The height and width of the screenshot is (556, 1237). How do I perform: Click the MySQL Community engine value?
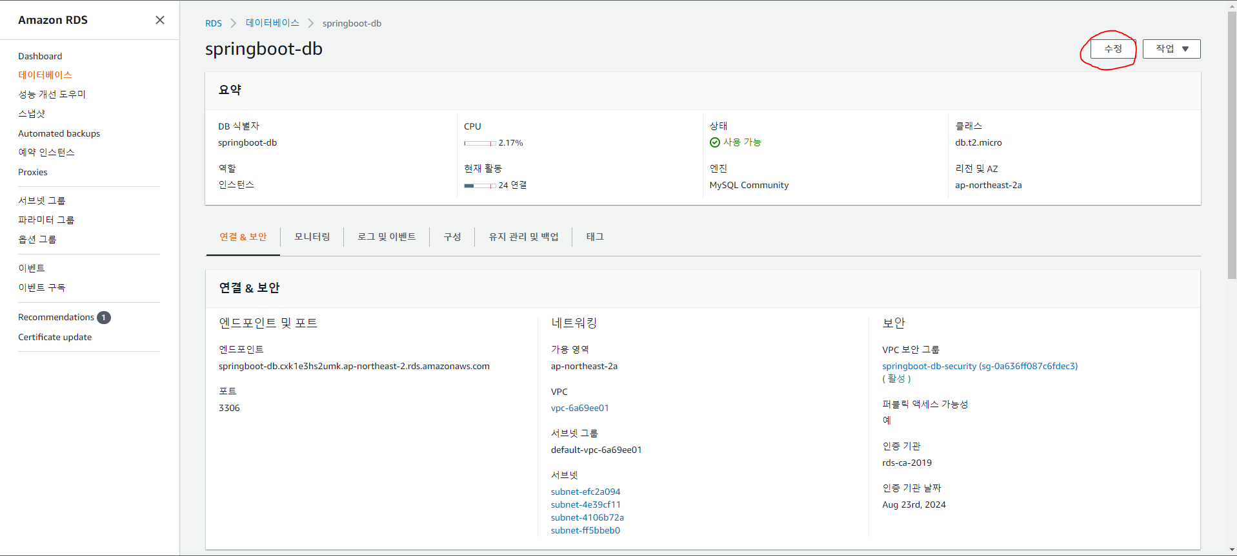749,185
